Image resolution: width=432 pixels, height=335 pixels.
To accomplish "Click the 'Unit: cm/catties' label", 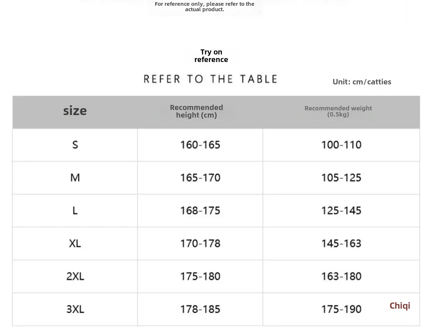I will pyautogui.click(x=362, y=82).
